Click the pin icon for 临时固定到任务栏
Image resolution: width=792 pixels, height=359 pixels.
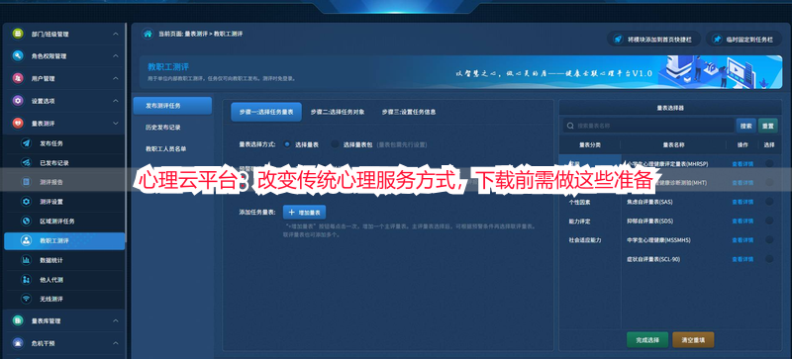click(717, 39)
